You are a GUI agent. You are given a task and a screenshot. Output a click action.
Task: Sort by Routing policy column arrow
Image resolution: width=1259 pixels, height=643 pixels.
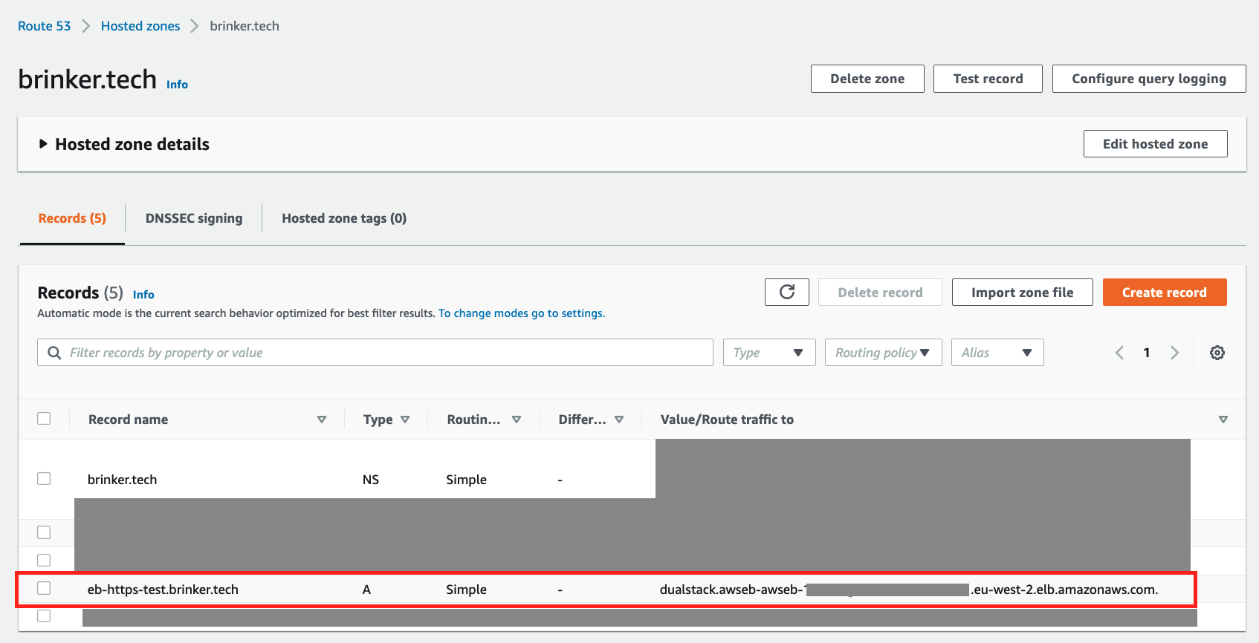(x=517, y=420)
